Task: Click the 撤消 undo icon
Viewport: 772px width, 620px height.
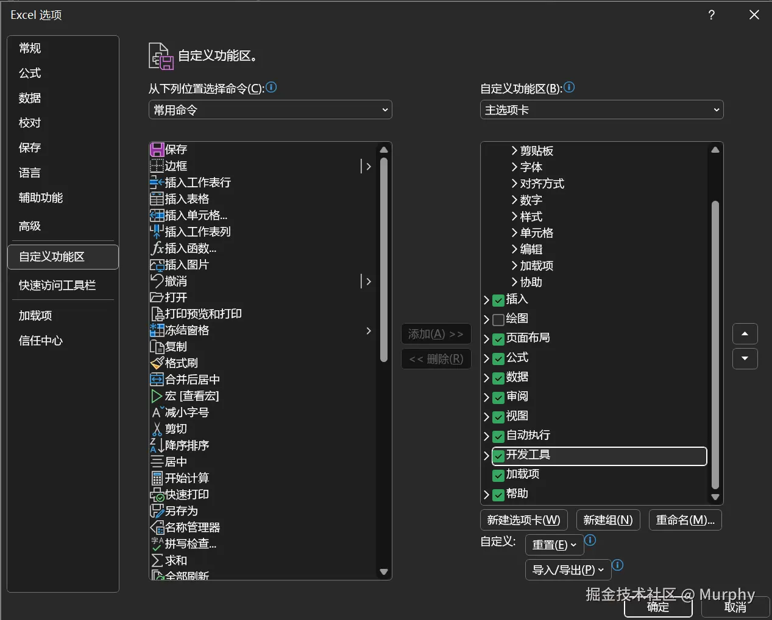Action: (x=157, y=281)
